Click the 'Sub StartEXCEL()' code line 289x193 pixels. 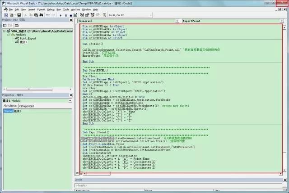tap(95, 70)
